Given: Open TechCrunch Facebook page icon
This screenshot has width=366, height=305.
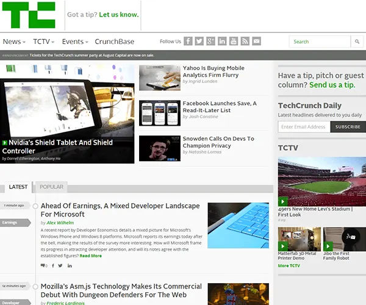Looking at the screenshot, I should [188, 41].
